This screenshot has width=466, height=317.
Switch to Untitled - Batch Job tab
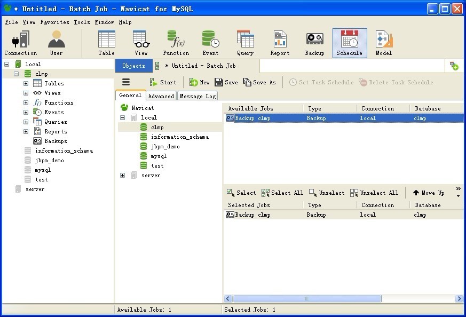point(206,66)
